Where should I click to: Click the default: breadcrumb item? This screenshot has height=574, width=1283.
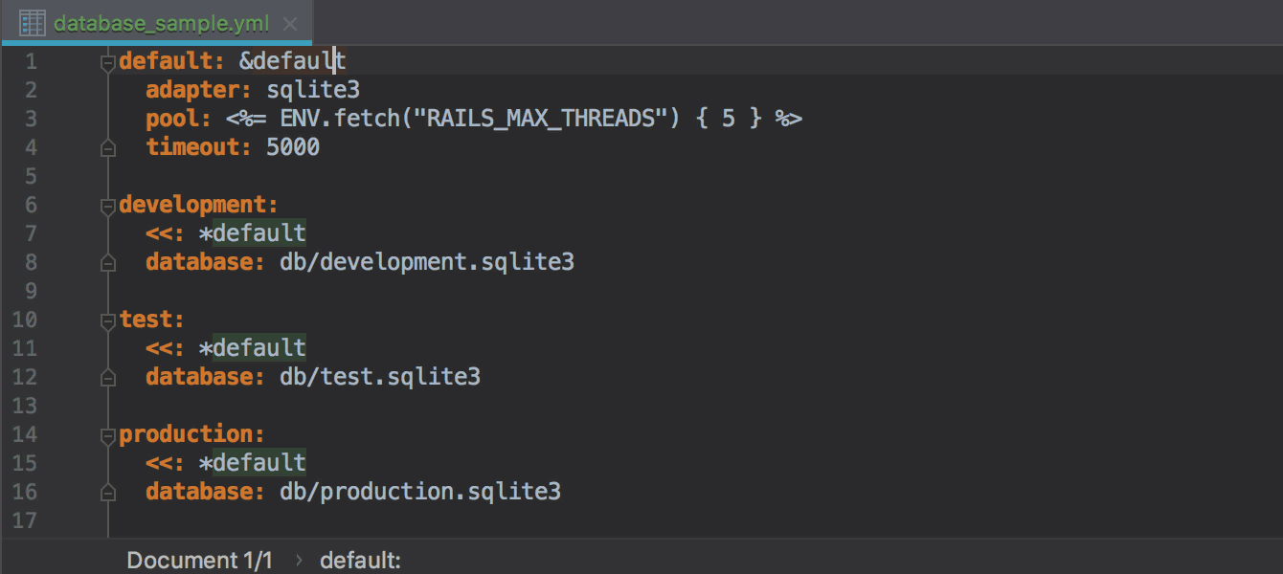coord(360,561)
